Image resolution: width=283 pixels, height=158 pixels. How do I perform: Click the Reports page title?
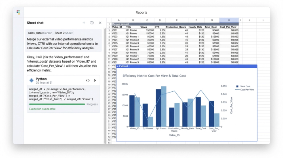[141, 13]
